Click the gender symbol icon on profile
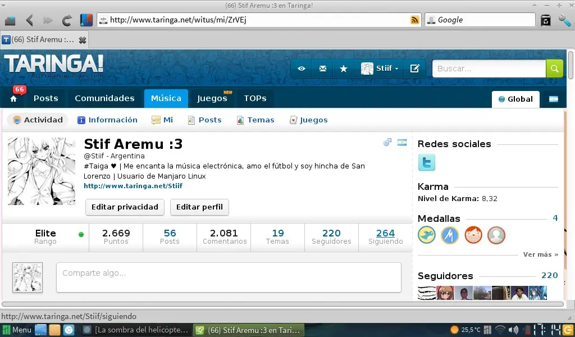This screenshot has width=575, height=337. point(387,142)
